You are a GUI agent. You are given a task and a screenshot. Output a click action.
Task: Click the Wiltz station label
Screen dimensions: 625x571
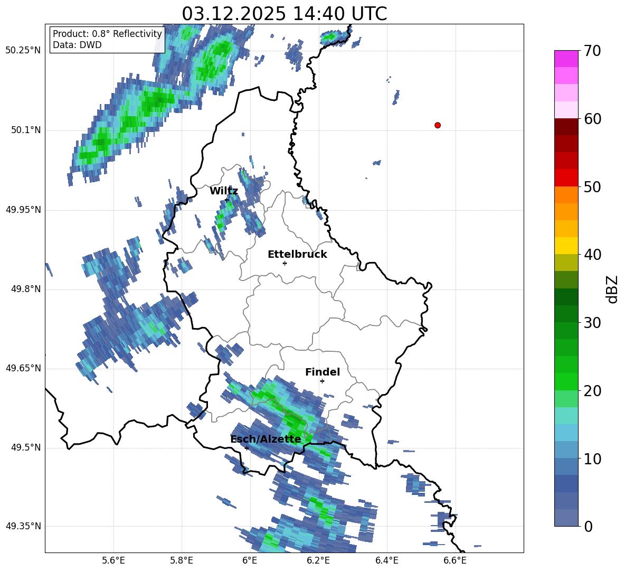[x=224, y=191]
